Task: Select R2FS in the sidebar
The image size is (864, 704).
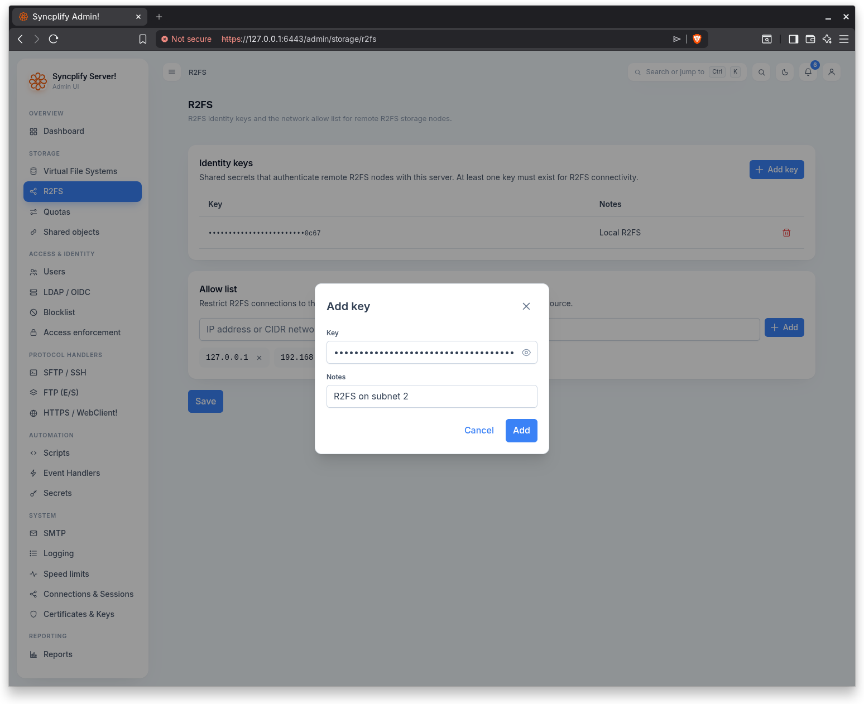Action: (83, 191)
